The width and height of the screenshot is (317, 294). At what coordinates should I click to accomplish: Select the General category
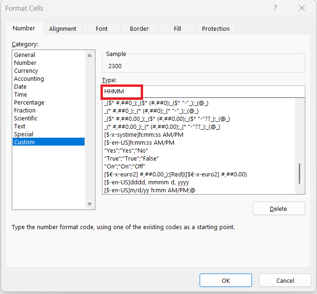(49, 55)
